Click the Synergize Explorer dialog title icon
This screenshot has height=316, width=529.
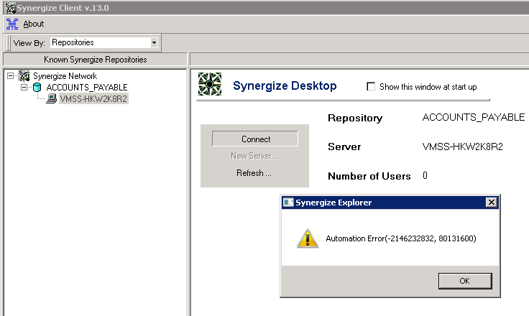288,203
